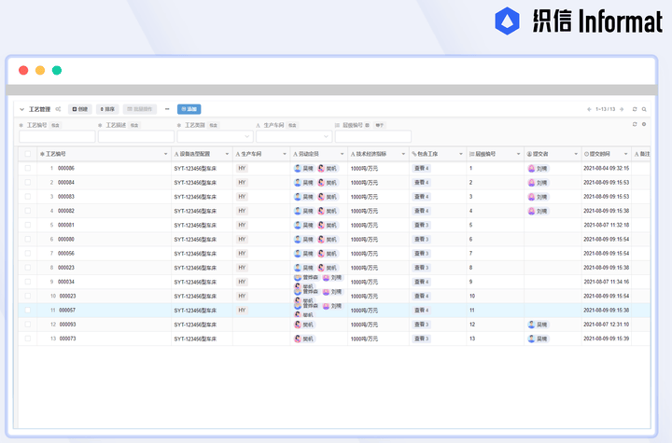Click the submitter avatar in row 000093
Viewport: 672px width, 443px height.
tap(531, 325)
